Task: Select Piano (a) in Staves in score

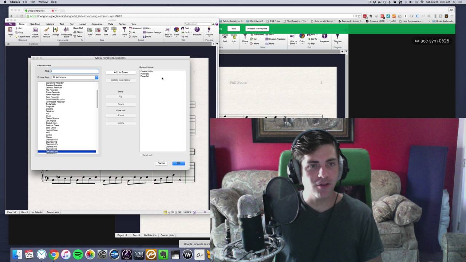Action: point(145,74)
